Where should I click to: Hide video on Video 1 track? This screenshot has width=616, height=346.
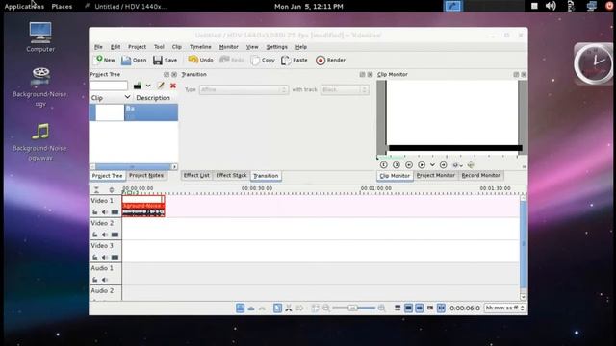[x=115, y=212]
